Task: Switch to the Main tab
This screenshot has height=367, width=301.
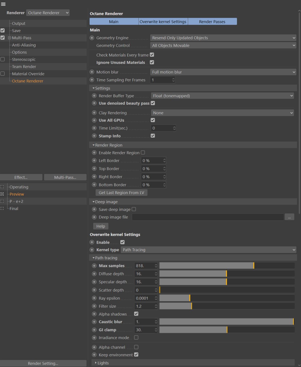Action: (114, 22)
